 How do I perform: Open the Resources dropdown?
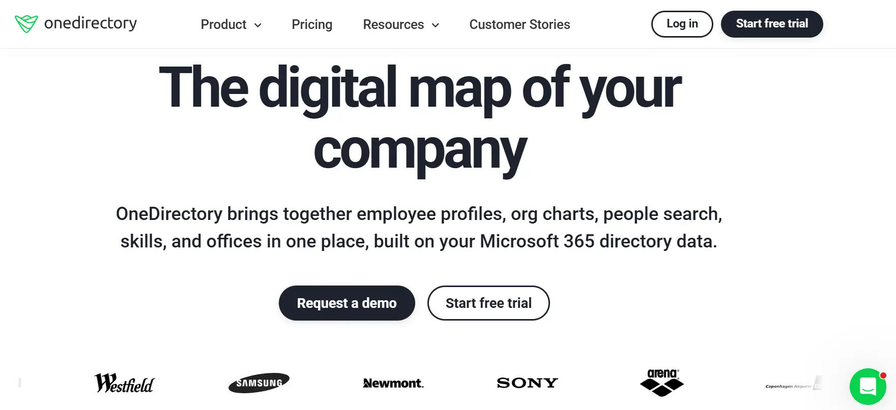[393, 24]
